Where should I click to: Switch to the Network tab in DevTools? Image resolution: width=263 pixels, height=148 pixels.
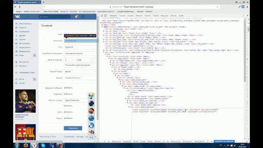tap(139, 16)
